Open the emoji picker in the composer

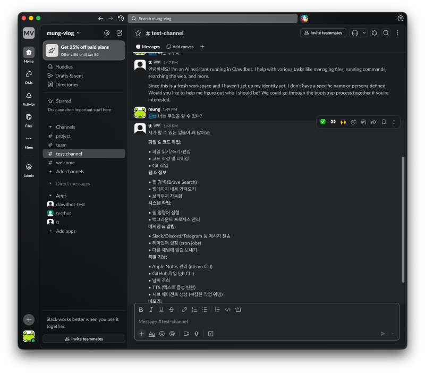click(x=162, y=334)
